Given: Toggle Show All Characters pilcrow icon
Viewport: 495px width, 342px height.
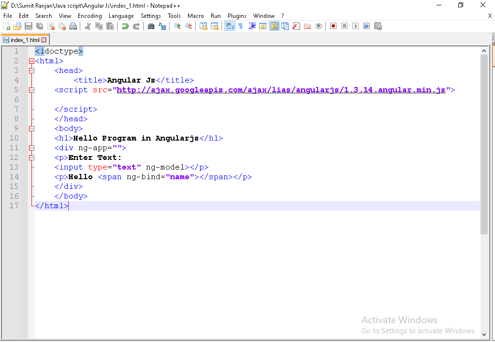Looking at the screenshot, I should [x=240, y=26].
